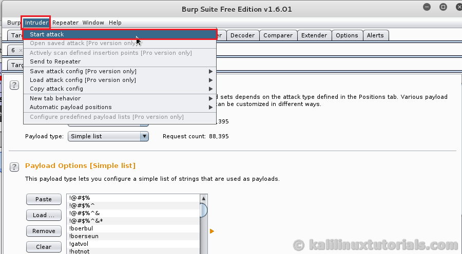Open the Payload type dropdown
This screenshot has width=462, height=254.
point(144,136)
